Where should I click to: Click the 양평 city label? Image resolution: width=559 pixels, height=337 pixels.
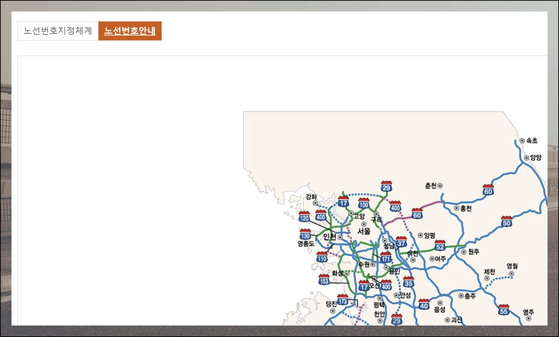[x=430, y=235]
